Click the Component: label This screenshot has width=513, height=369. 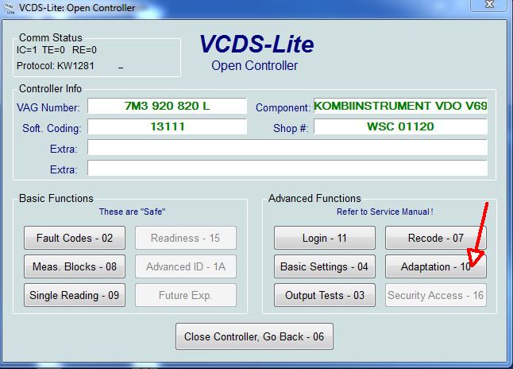283,107
